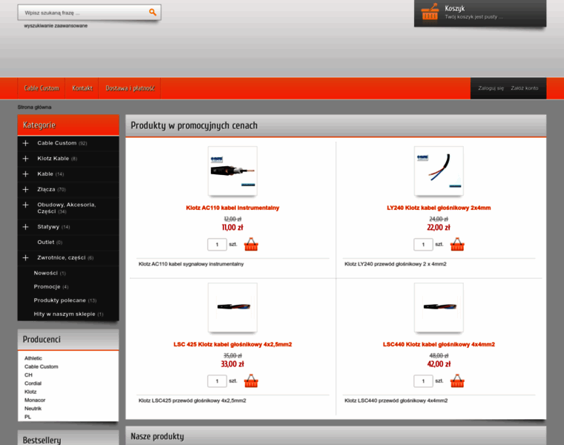564x445 pixels.
Task: Select Cable Custom category label
Action: point(57,143)
